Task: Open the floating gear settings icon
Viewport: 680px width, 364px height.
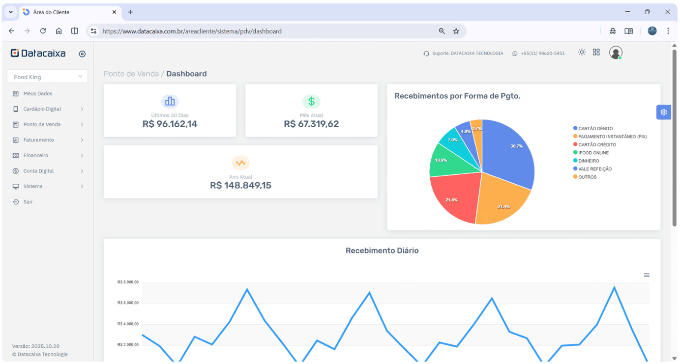Action: [x=663, y=112]
